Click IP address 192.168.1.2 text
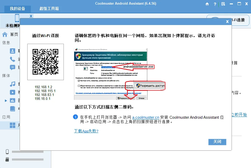The height and width of the screenshot is (168, 251). (43, 87)
